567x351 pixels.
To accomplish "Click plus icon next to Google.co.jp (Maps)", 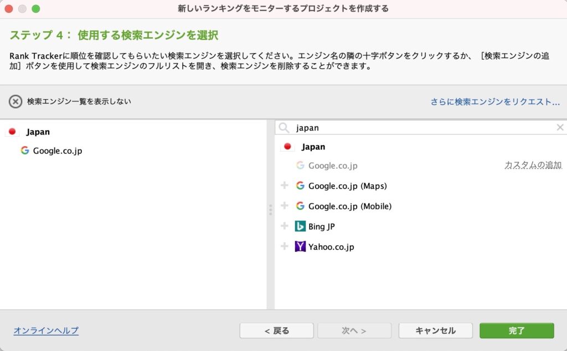I will click(x=285, y=185).
